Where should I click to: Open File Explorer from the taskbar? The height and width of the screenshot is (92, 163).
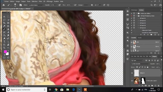[x=68, y=90]
